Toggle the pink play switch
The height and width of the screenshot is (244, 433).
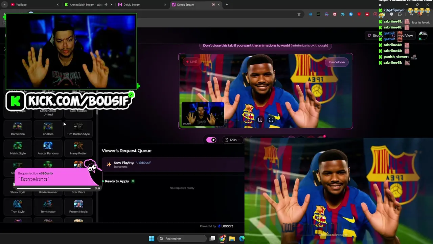point(211,140)
